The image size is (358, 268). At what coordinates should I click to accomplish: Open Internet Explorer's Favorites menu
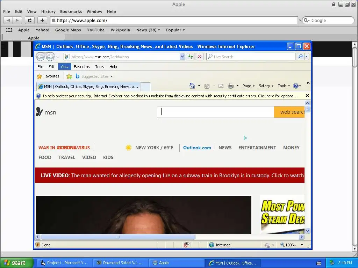(82, 67)
